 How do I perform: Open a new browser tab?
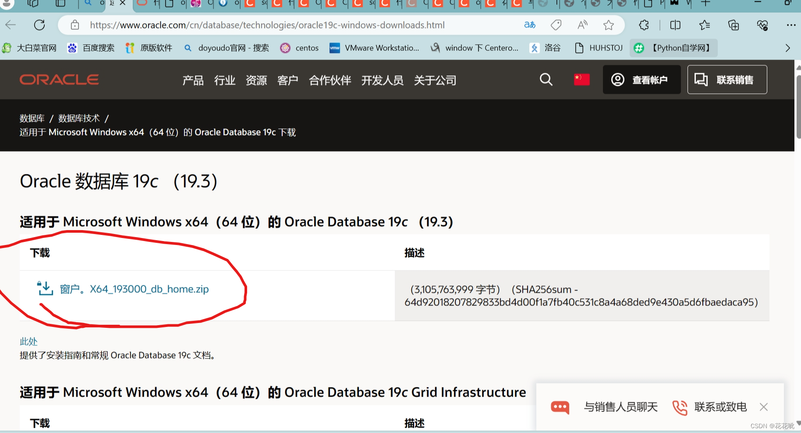click(705, 4)
